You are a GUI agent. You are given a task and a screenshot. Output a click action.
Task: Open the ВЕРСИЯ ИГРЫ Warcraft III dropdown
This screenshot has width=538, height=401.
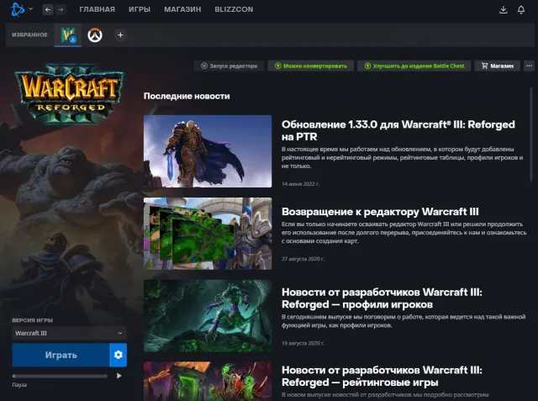[x=69, y=333]
